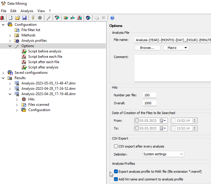Decrement the To time spinner down arrow

pyautogui.click(x=194, y=129)
